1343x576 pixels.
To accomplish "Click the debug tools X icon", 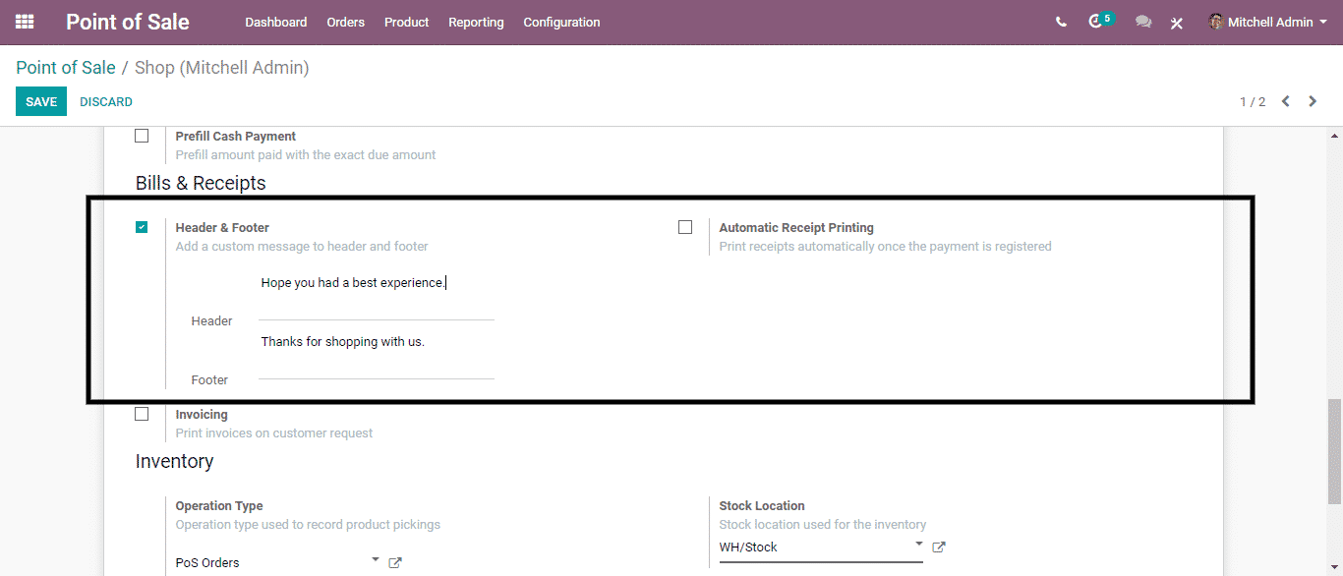I will pyautogui.click(x=1176, y=23).
